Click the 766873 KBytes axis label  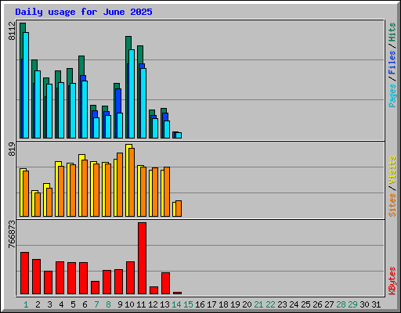tap(12, 234)
